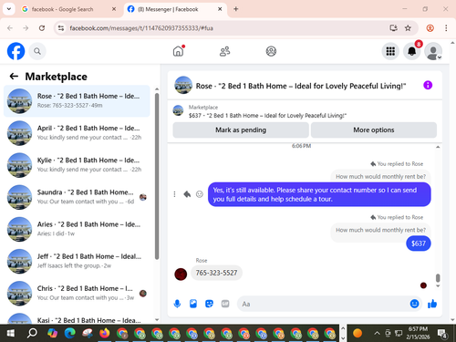Viewport: 456px width, 342px height.
Task: Launch Firefox from the taskbar
Action: [x=105, y=334]
